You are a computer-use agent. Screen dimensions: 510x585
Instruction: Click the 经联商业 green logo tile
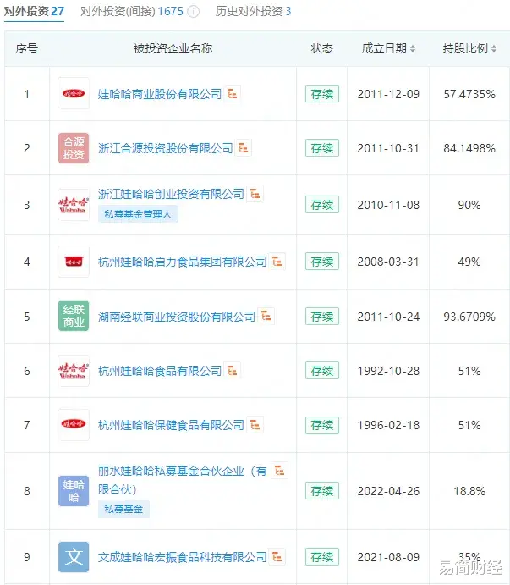(x=74, y=316)
